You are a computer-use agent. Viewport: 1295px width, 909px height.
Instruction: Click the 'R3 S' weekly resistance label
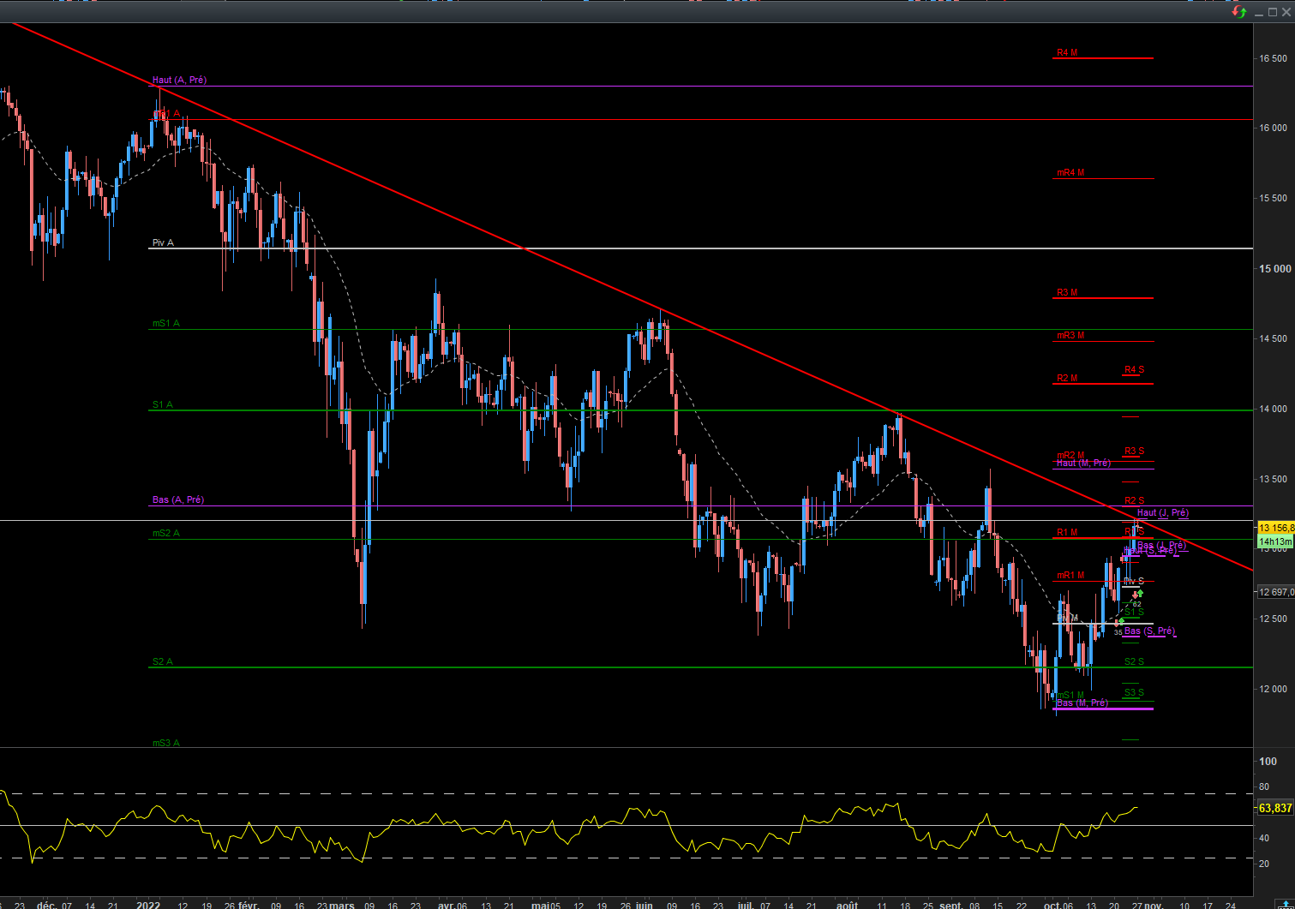tap(1135, 451)
